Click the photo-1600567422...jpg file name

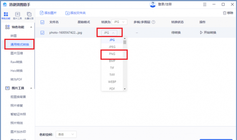66,33
